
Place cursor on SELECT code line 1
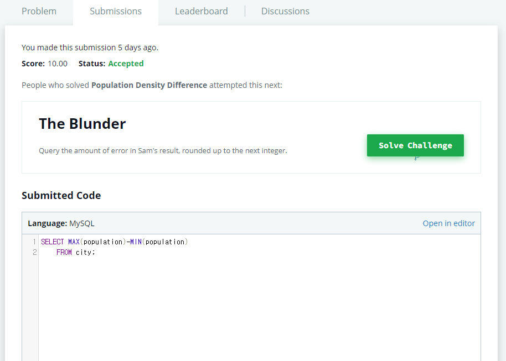[115, 242]
